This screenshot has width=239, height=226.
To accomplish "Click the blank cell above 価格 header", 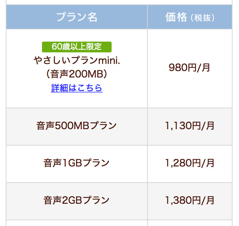I will point(189,2).
